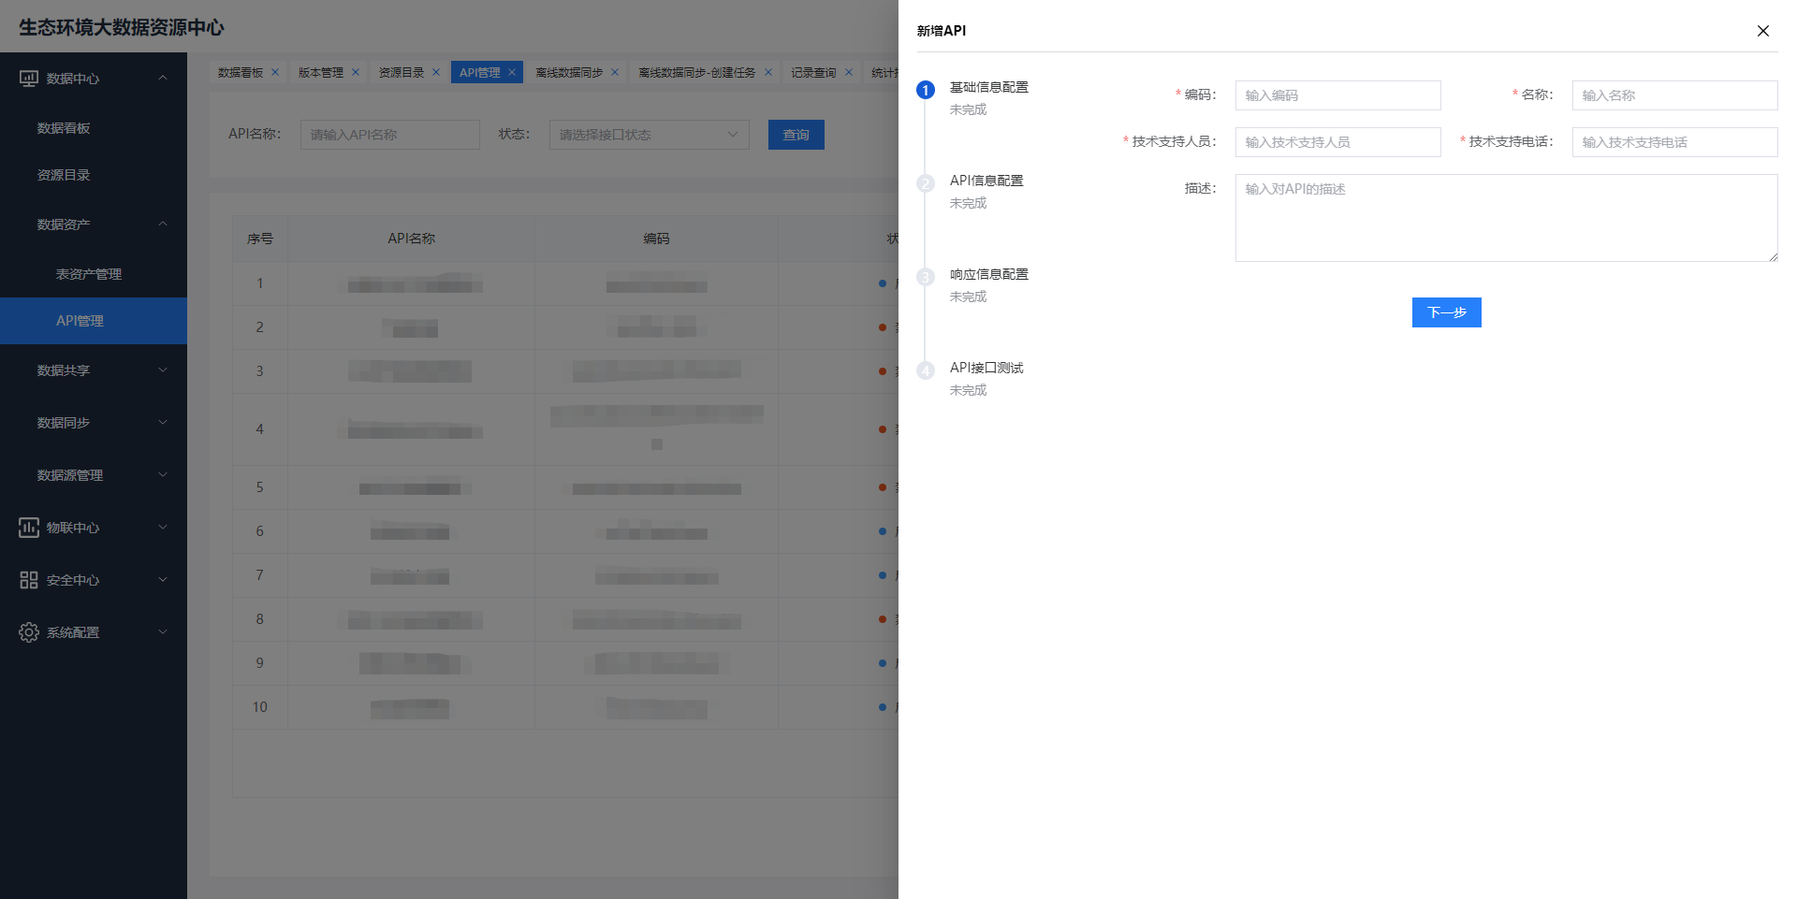This screenshot has height=899, width=1797.
Task: Click row number 10 in the table
Action: point(260,707)
